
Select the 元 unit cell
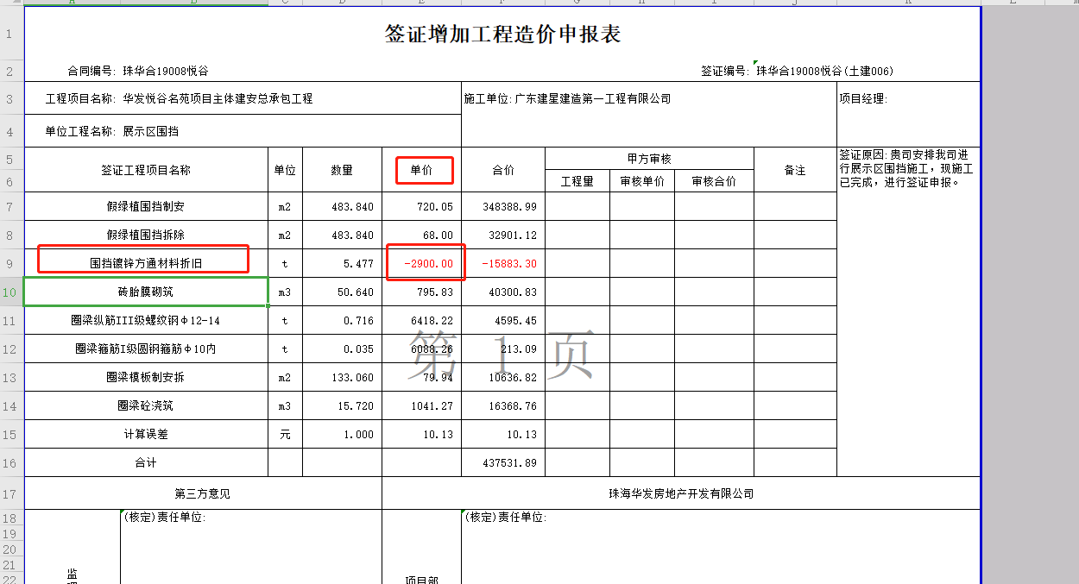285,434
